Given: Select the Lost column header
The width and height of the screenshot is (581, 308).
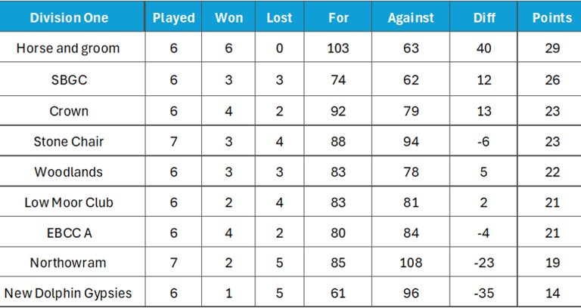Looking at the screenshot, I should 279,17.
